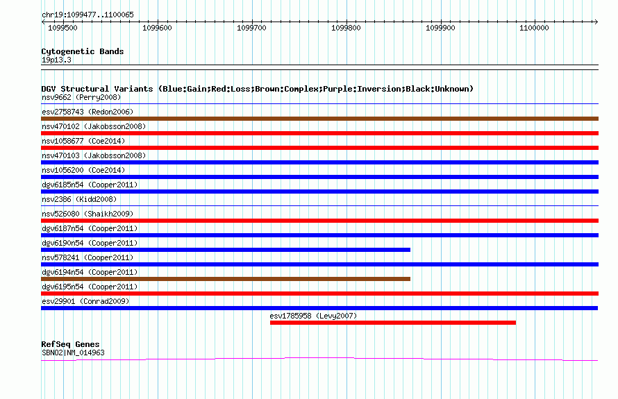
Task: Open nsv2386 (Kidd2008) variant label
Action: 79,199
